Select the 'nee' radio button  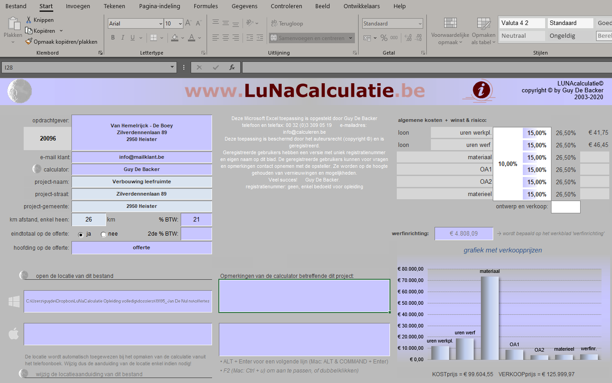coord(104,234)
